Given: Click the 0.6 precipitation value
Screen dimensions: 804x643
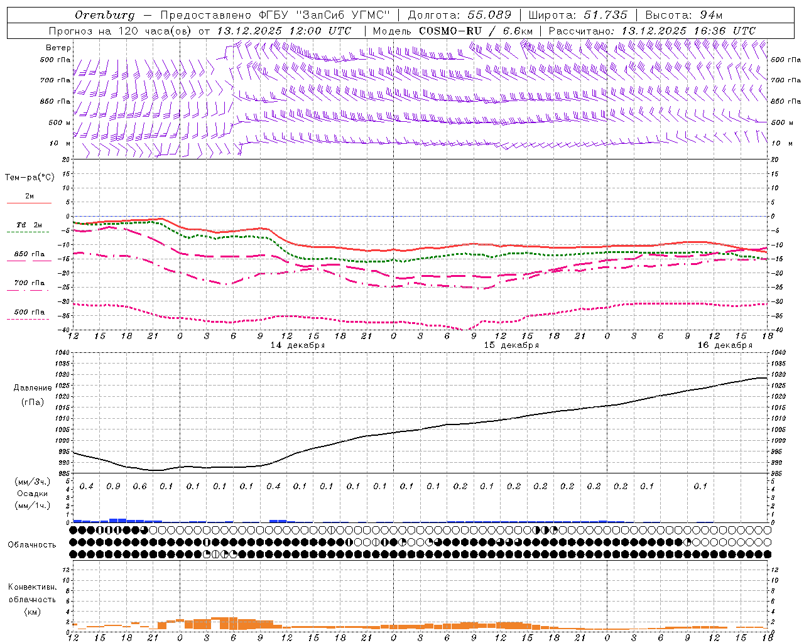Looking at the screenshot, I should coord(139,486).
